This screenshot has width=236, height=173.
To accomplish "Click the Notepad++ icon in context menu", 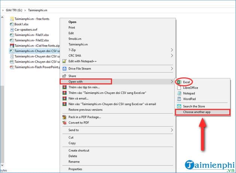I will pyautogui.click(x=64, y=61).
